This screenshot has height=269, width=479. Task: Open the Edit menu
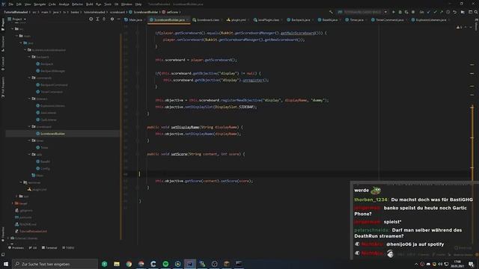[19, 4]
